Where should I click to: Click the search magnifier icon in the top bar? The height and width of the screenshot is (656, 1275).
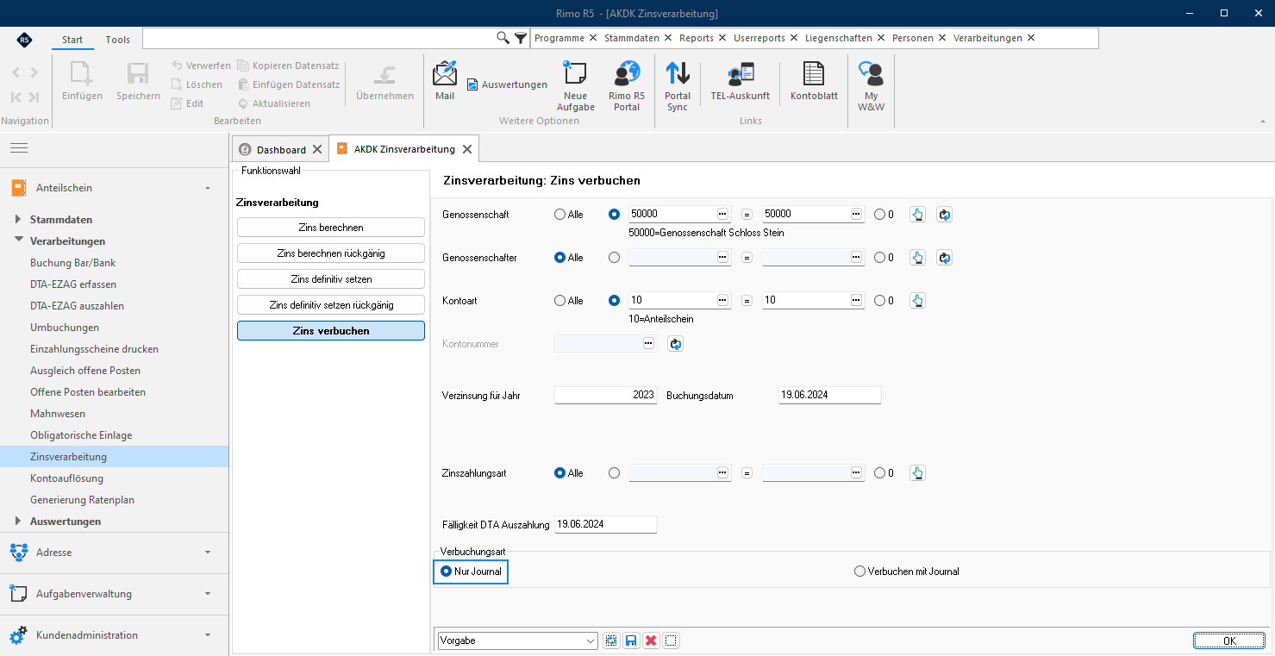tap(503, 38)
